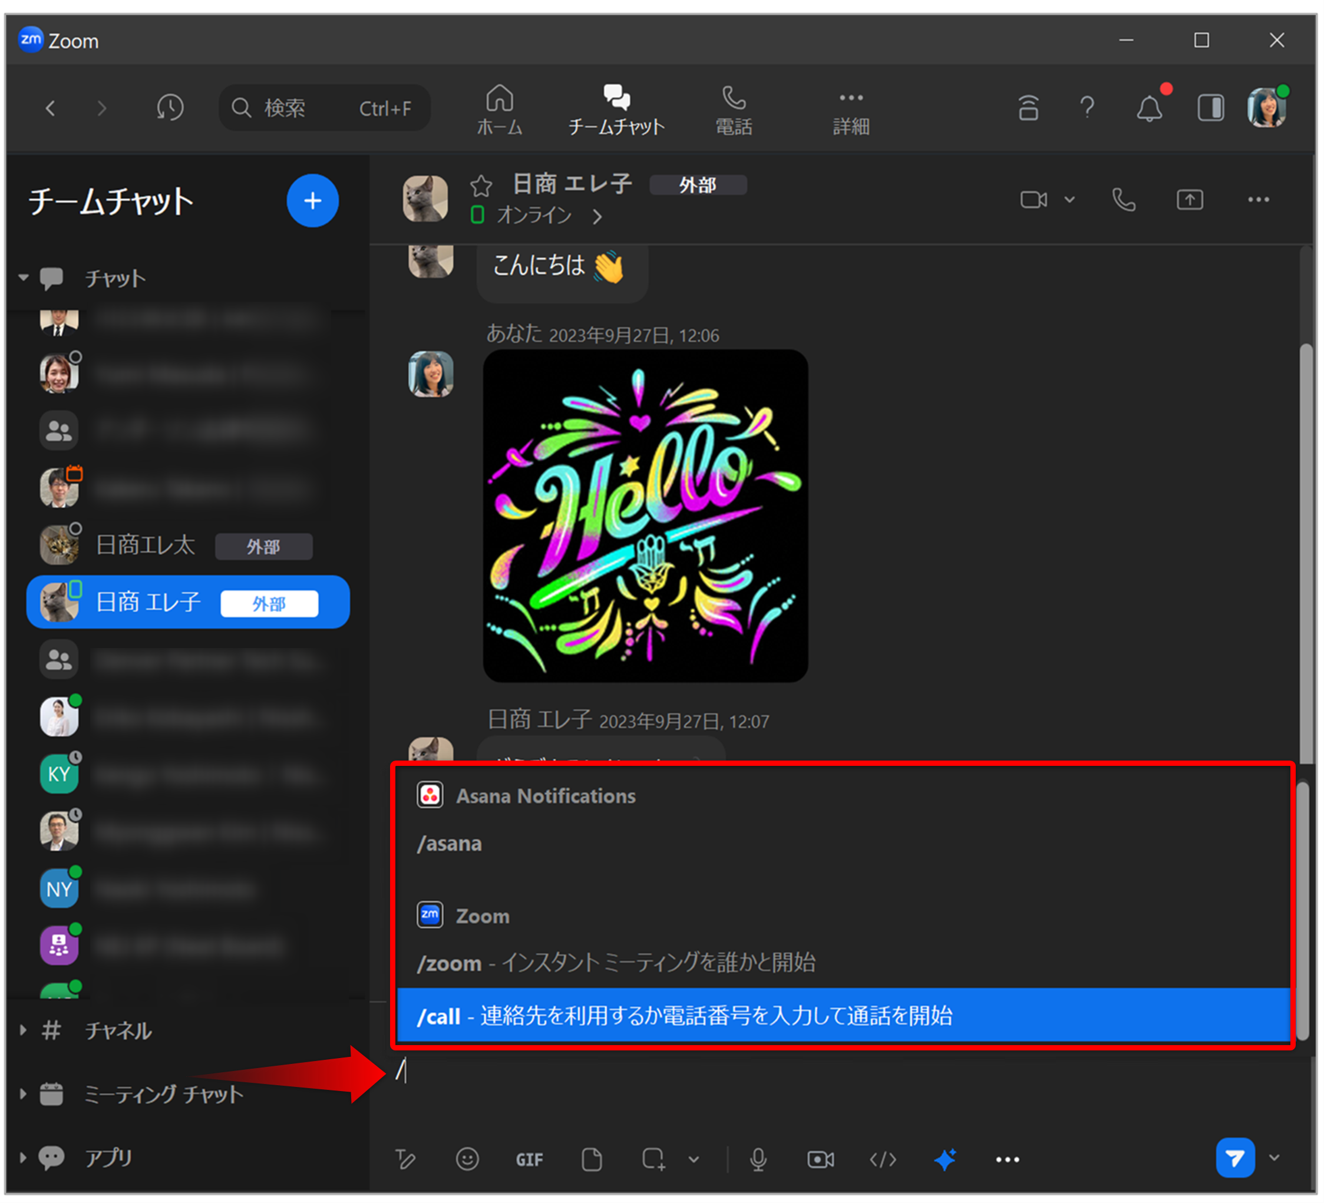
Task: Record a video message
Action: (820, 1159)
